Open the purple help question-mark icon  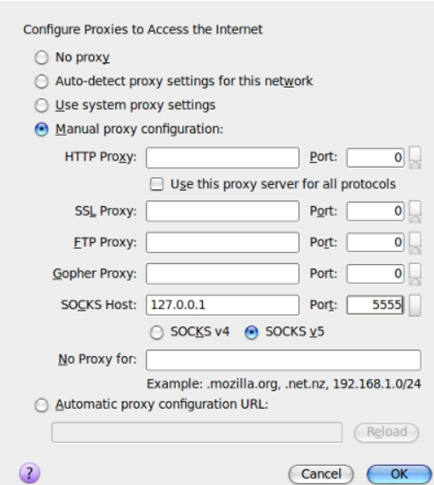30,473
